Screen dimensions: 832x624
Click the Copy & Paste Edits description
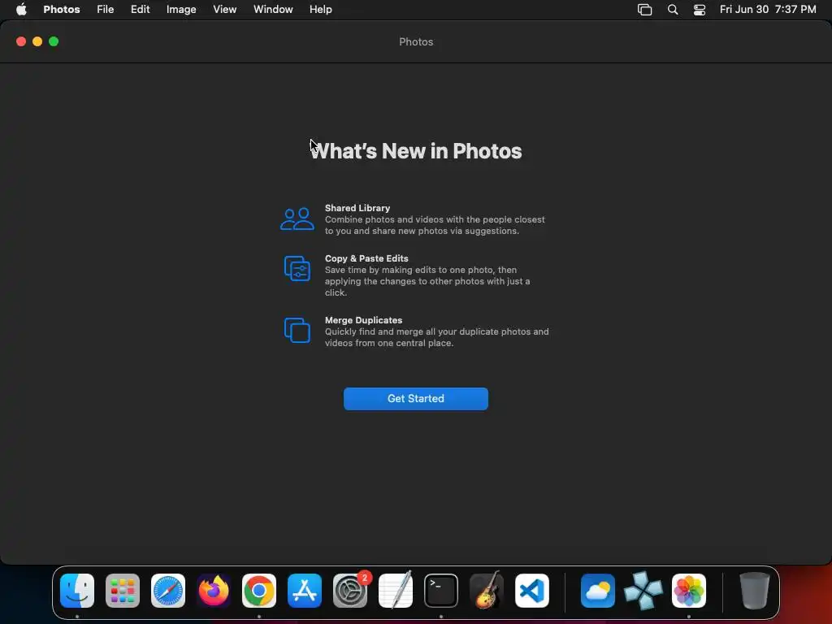pos(427,281)
